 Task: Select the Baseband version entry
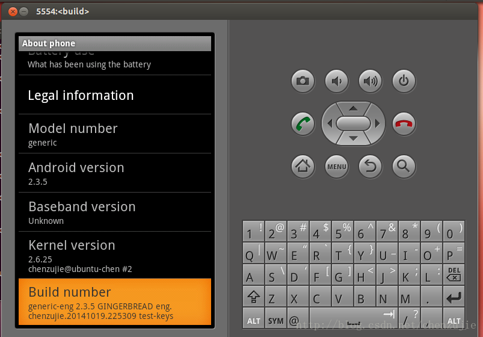point(115,212)
